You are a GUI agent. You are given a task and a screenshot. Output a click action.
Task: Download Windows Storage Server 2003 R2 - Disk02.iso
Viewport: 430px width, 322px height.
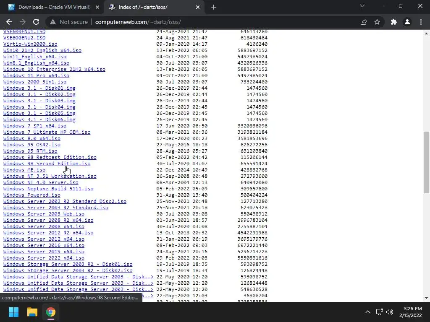tap(68, 271)
